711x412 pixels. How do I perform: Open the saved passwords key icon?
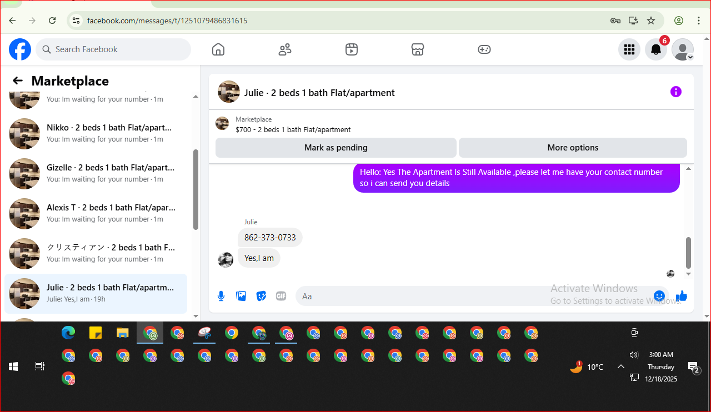click(615, 21)
